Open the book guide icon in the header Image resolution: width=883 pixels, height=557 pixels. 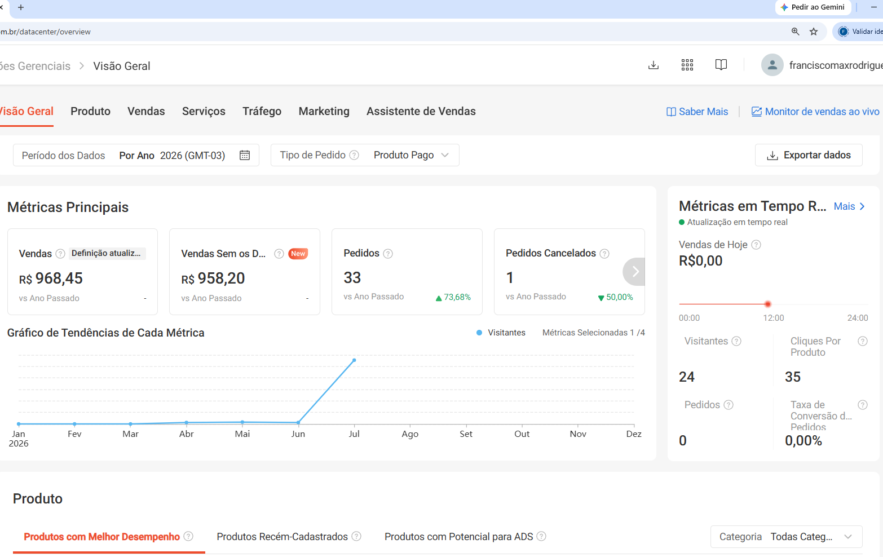click(721, 65)
